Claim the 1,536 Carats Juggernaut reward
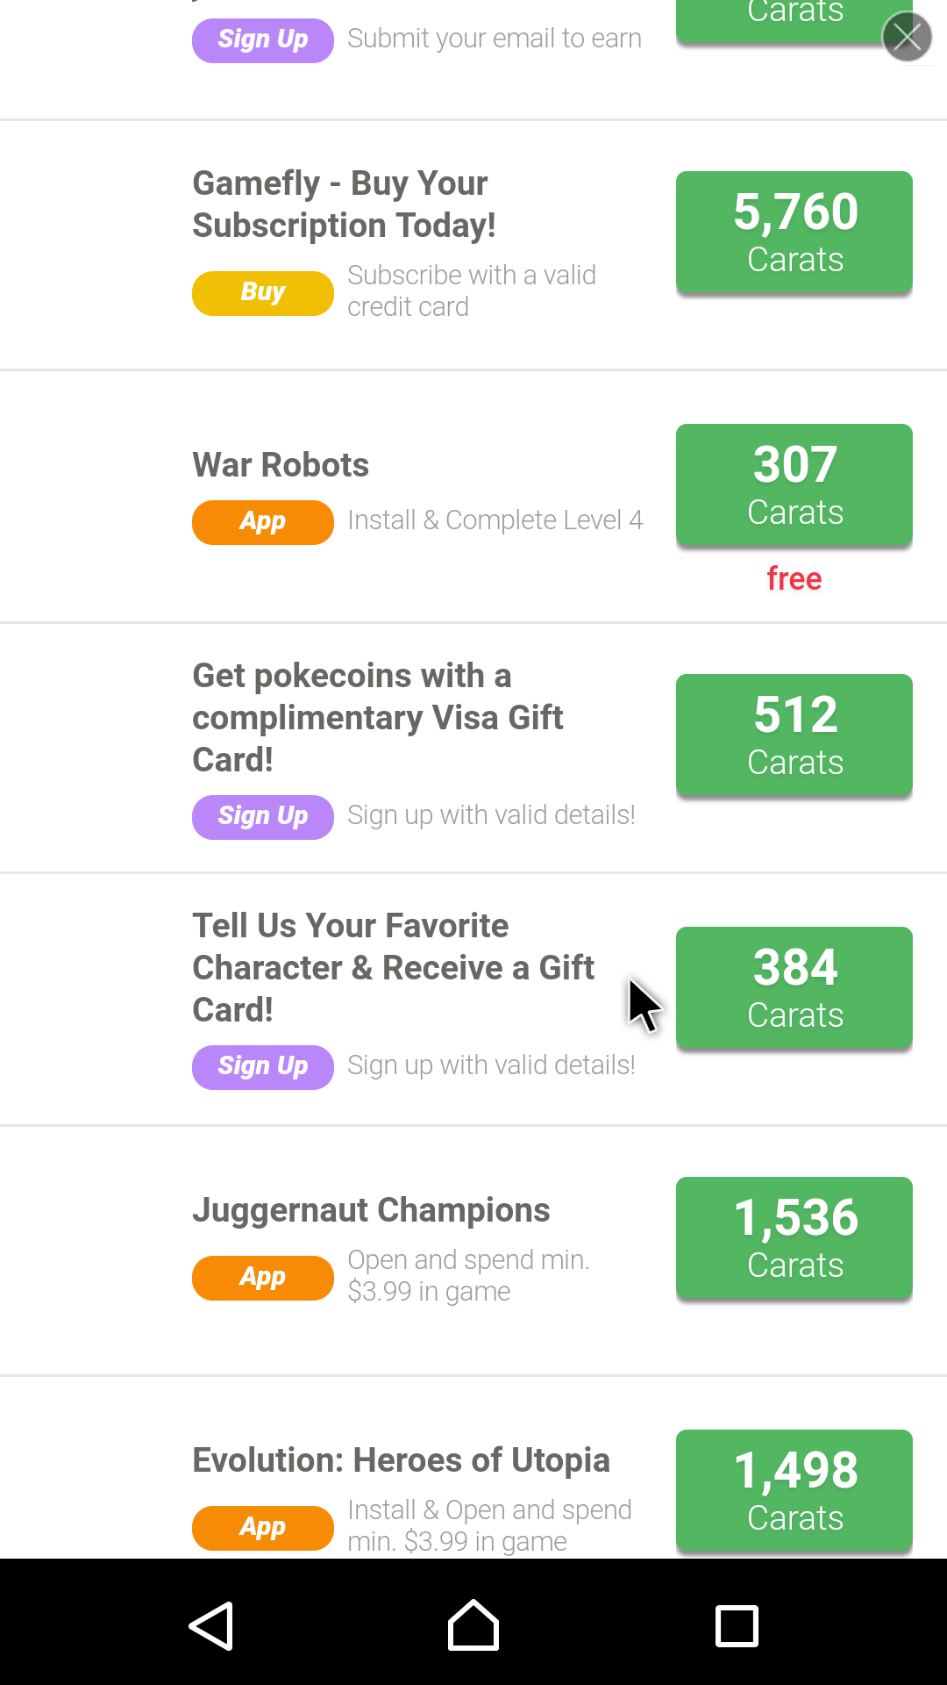 794,1237
